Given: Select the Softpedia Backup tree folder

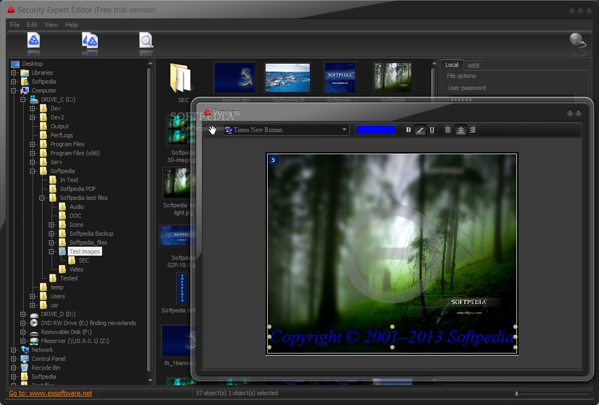Looking at the screenshot, I should coord(92,234).
